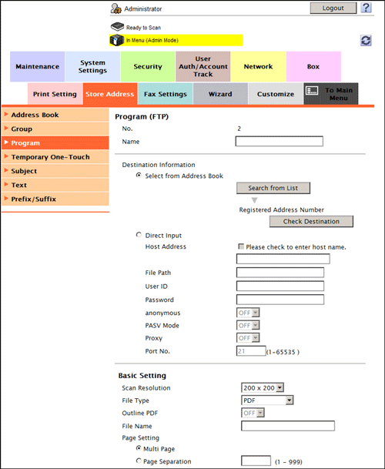Check the enter host name checkbox
The image size is (385, 469).
tap(241, 246)
